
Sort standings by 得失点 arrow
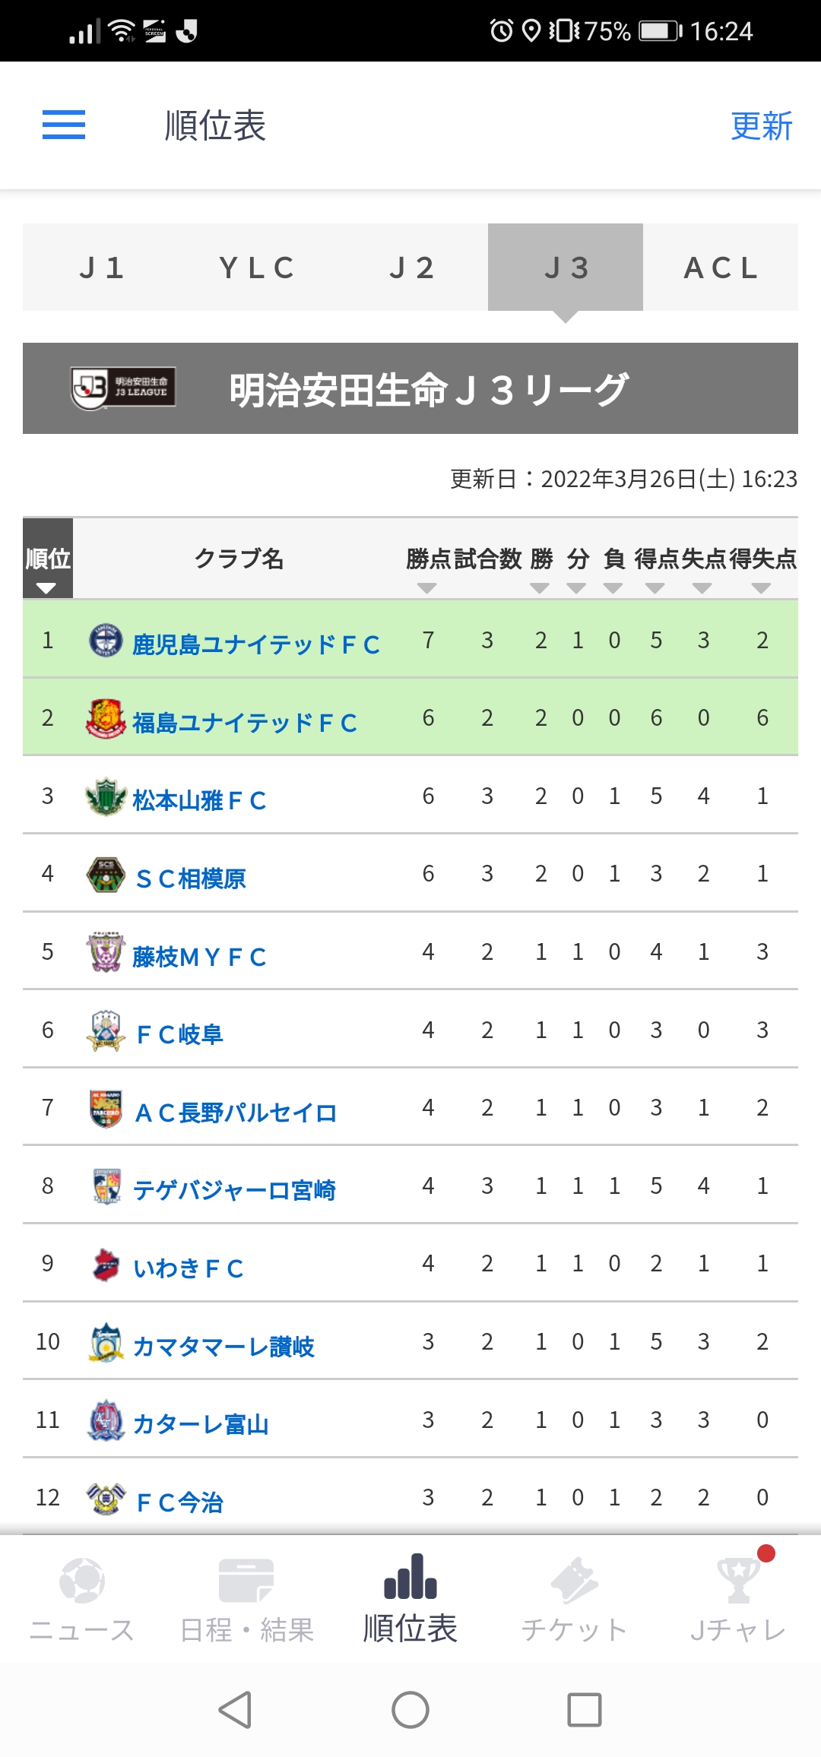(761, 588)
